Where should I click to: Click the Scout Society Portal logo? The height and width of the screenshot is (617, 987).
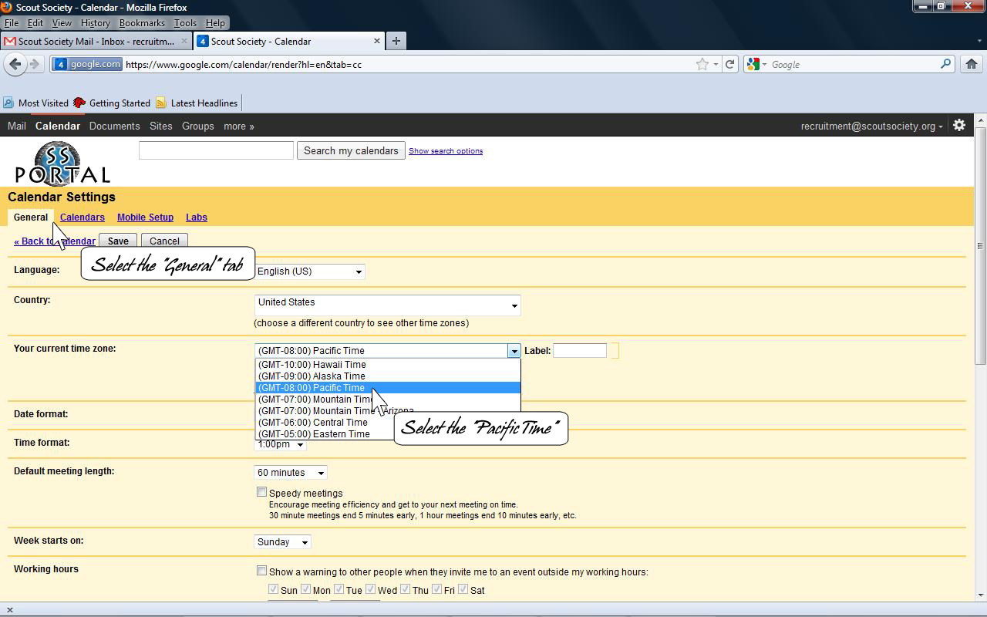(x=63, y=163)
